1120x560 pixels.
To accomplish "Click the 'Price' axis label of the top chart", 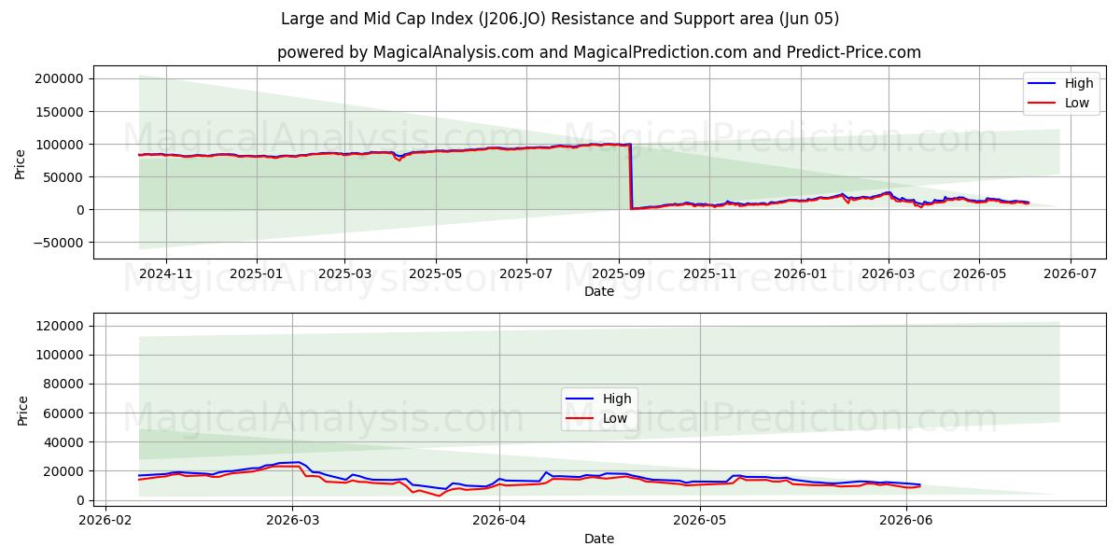I will 21,162.
